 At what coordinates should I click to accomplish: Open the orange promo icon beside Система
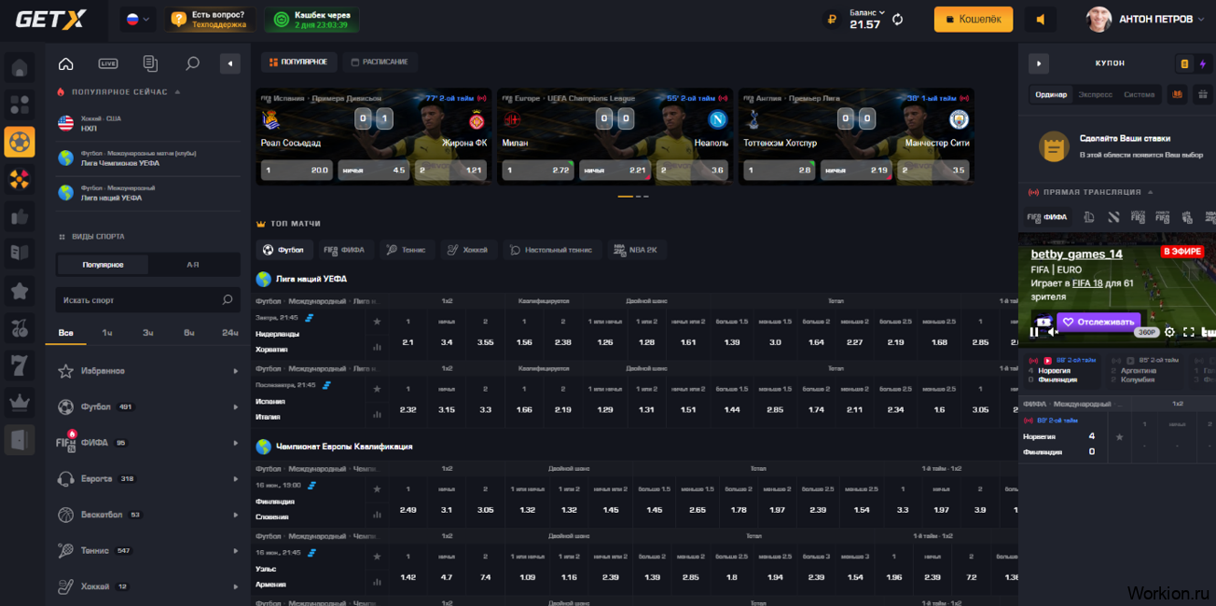[1177, 94]
